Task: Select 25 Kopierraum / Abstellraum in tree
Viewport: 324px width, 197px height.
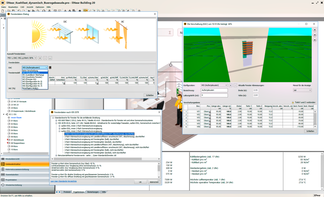Action: 23,111
